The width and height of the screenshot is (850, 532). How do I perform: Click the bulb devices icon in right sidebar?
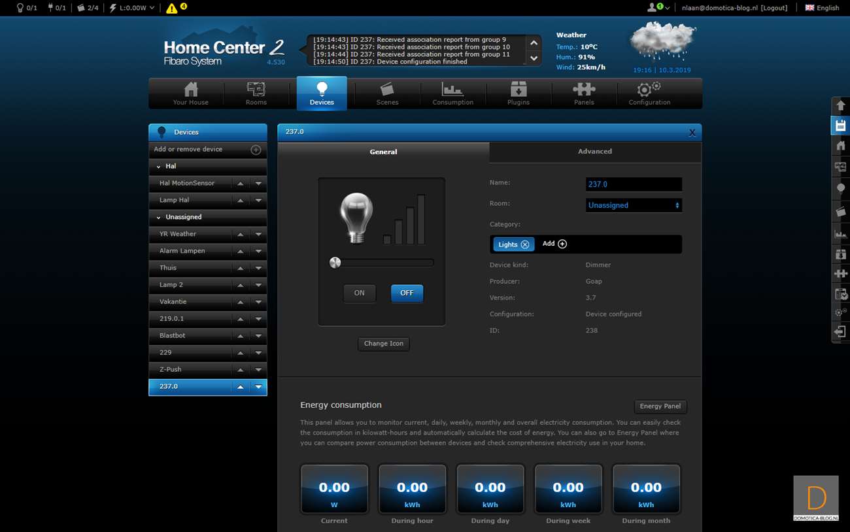pos(841,188)
